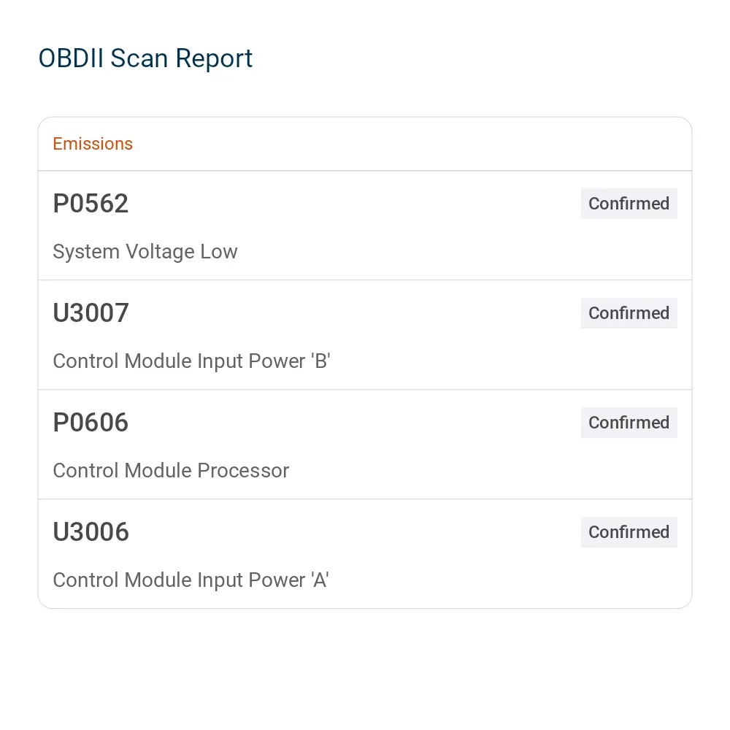Click the U3007 list row
The height and width of the screenshot is (730, 730).
click(365, 335)
